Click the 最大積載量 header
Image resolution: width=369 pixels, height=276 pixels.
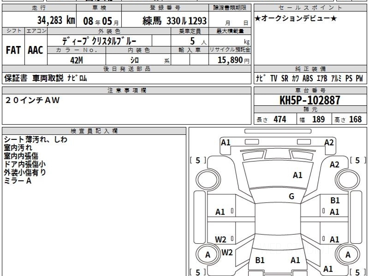230,31
